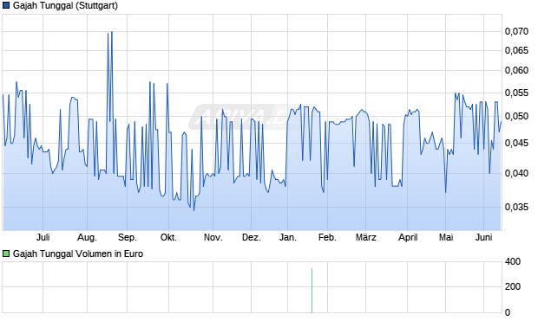538x321 pixels.
Task: Click the 'März' month label
Action: (x=366, y=237)
